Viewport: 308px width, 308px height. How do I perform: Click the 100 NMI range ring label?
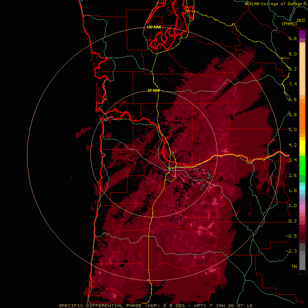coord(154,27)
